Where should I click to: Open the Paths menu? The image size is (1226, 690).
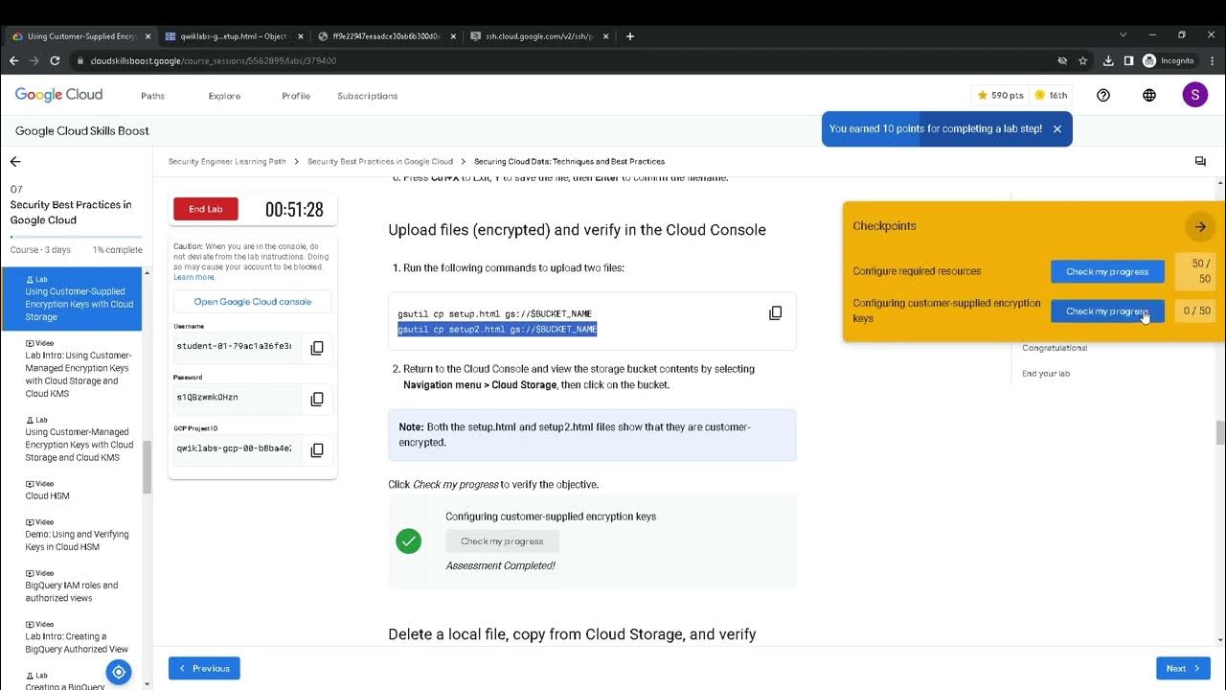click(x=152, y=96)
